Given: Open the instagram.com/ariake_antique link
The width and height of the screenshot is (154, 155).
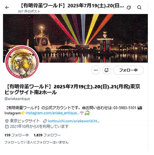Looking at the screenshot, I should coord(52,113).
